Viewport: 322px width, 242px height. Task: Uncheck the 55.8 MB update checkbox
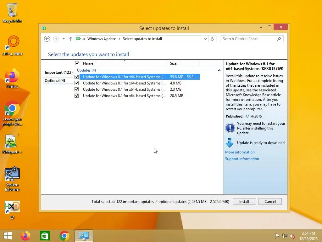point(77,77)
